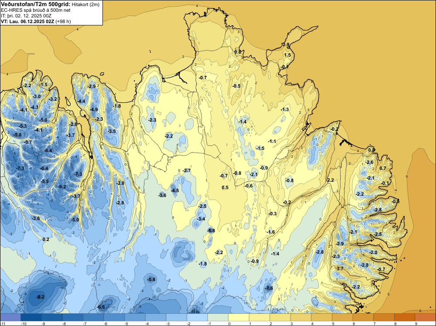Click the positive 2.9 temperature value

(286, 45)
